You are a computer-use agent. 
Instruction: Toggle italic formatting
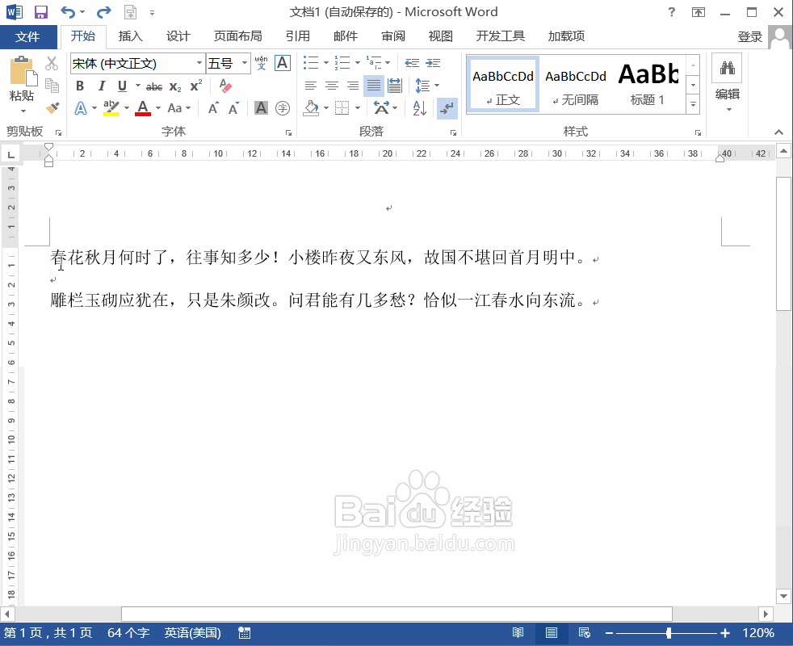(x=101, y=86)
